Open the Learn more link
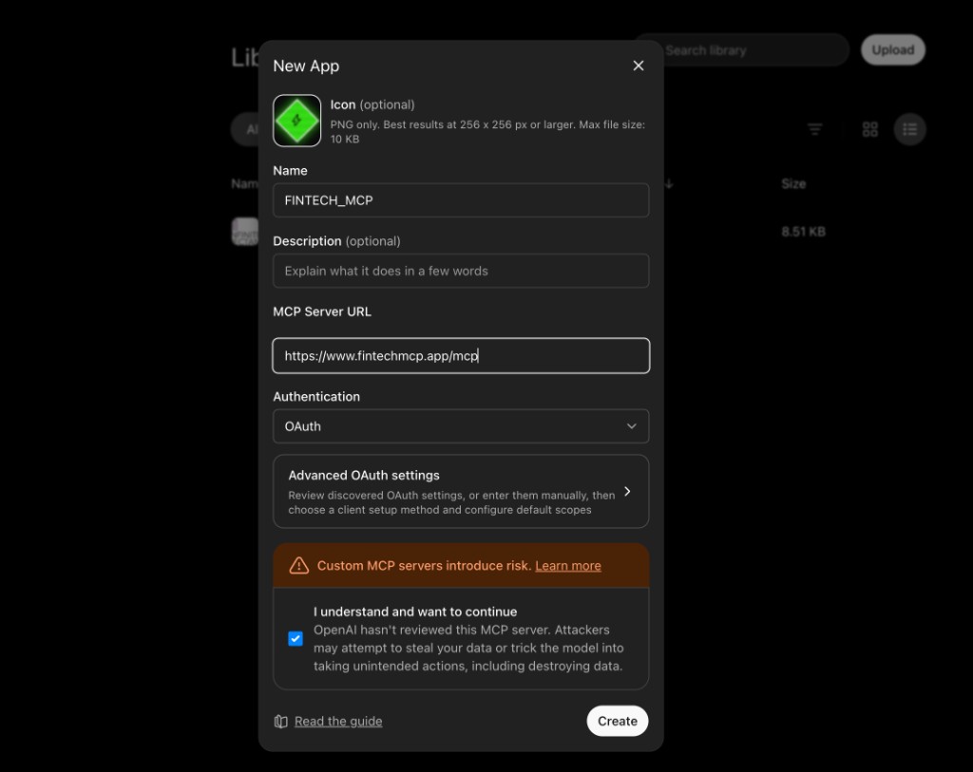 click(568, 566)
